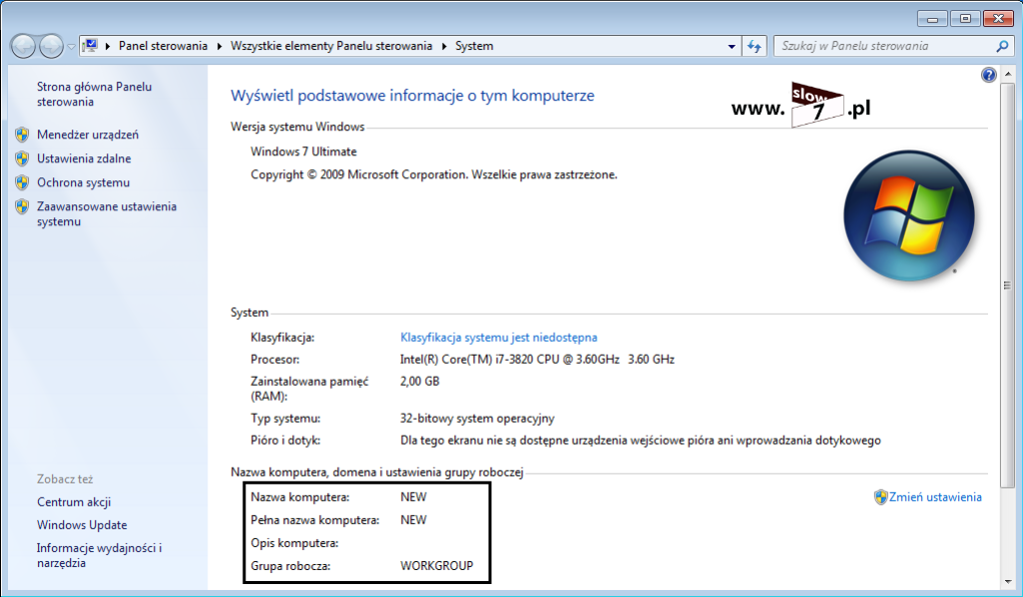This screenshot has height=597, width=1023.
Task: Click Klasyfikacja systemu jest niedostępna link
Action: (498, 337)
